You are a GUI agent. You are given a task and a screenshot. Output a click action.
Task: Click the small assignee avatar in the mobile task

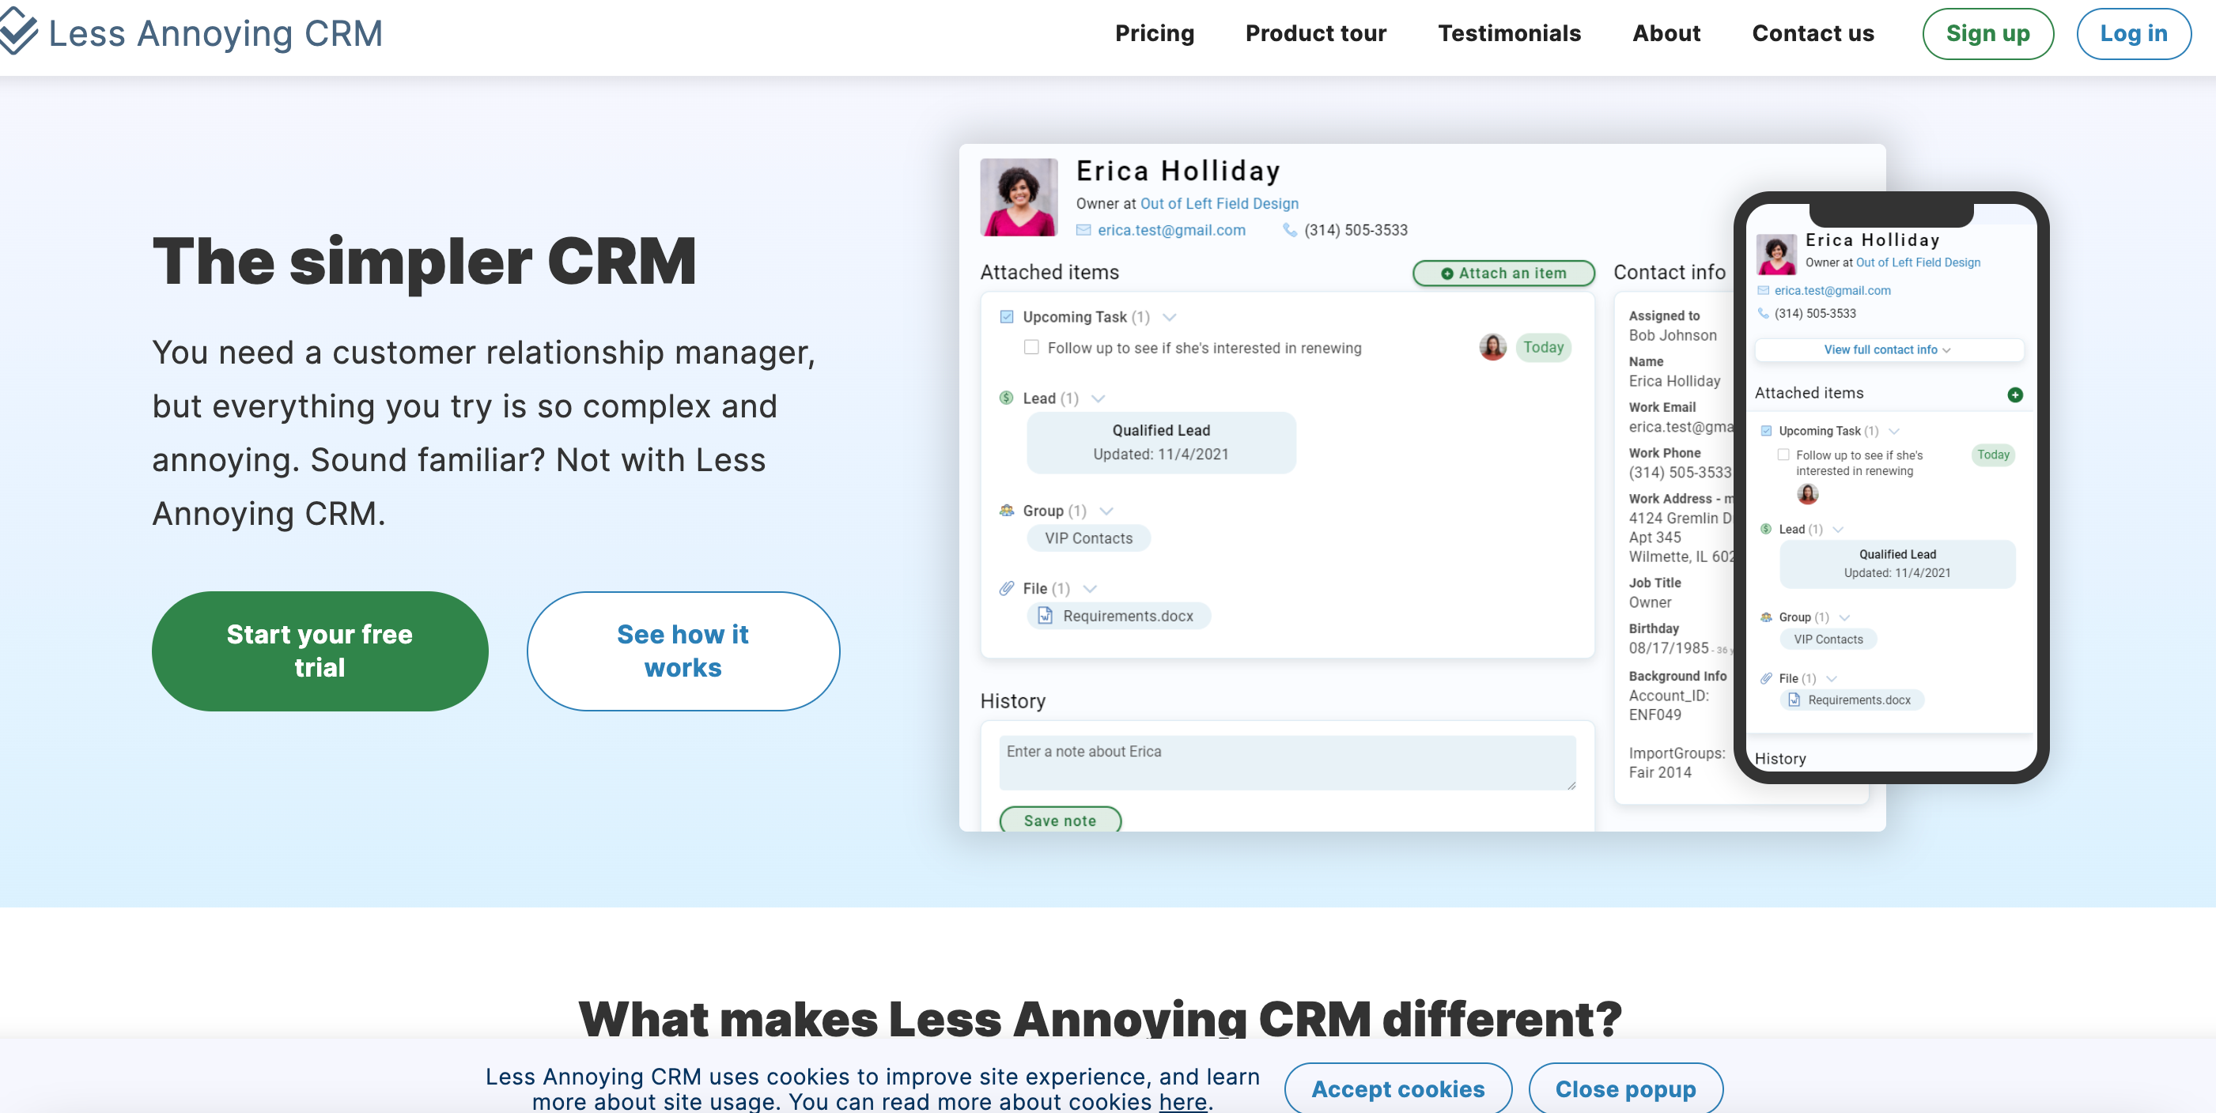coord(1808,494)
